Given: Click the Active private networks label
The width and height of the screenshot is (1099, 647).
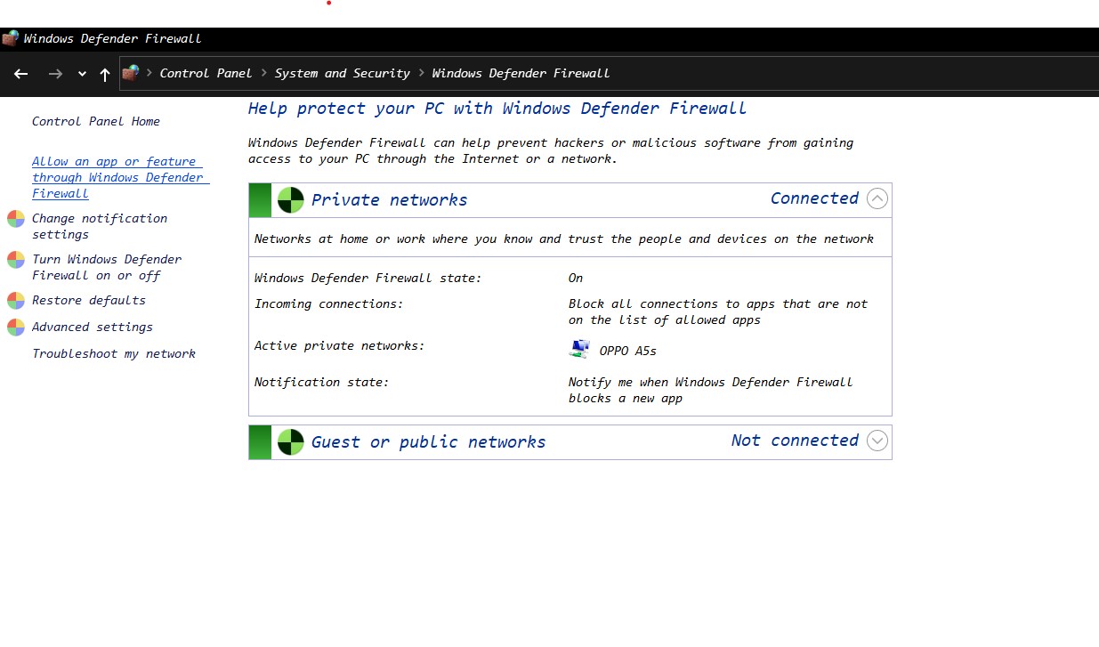Looking at the screenshot, I should (x=339, y=345).
